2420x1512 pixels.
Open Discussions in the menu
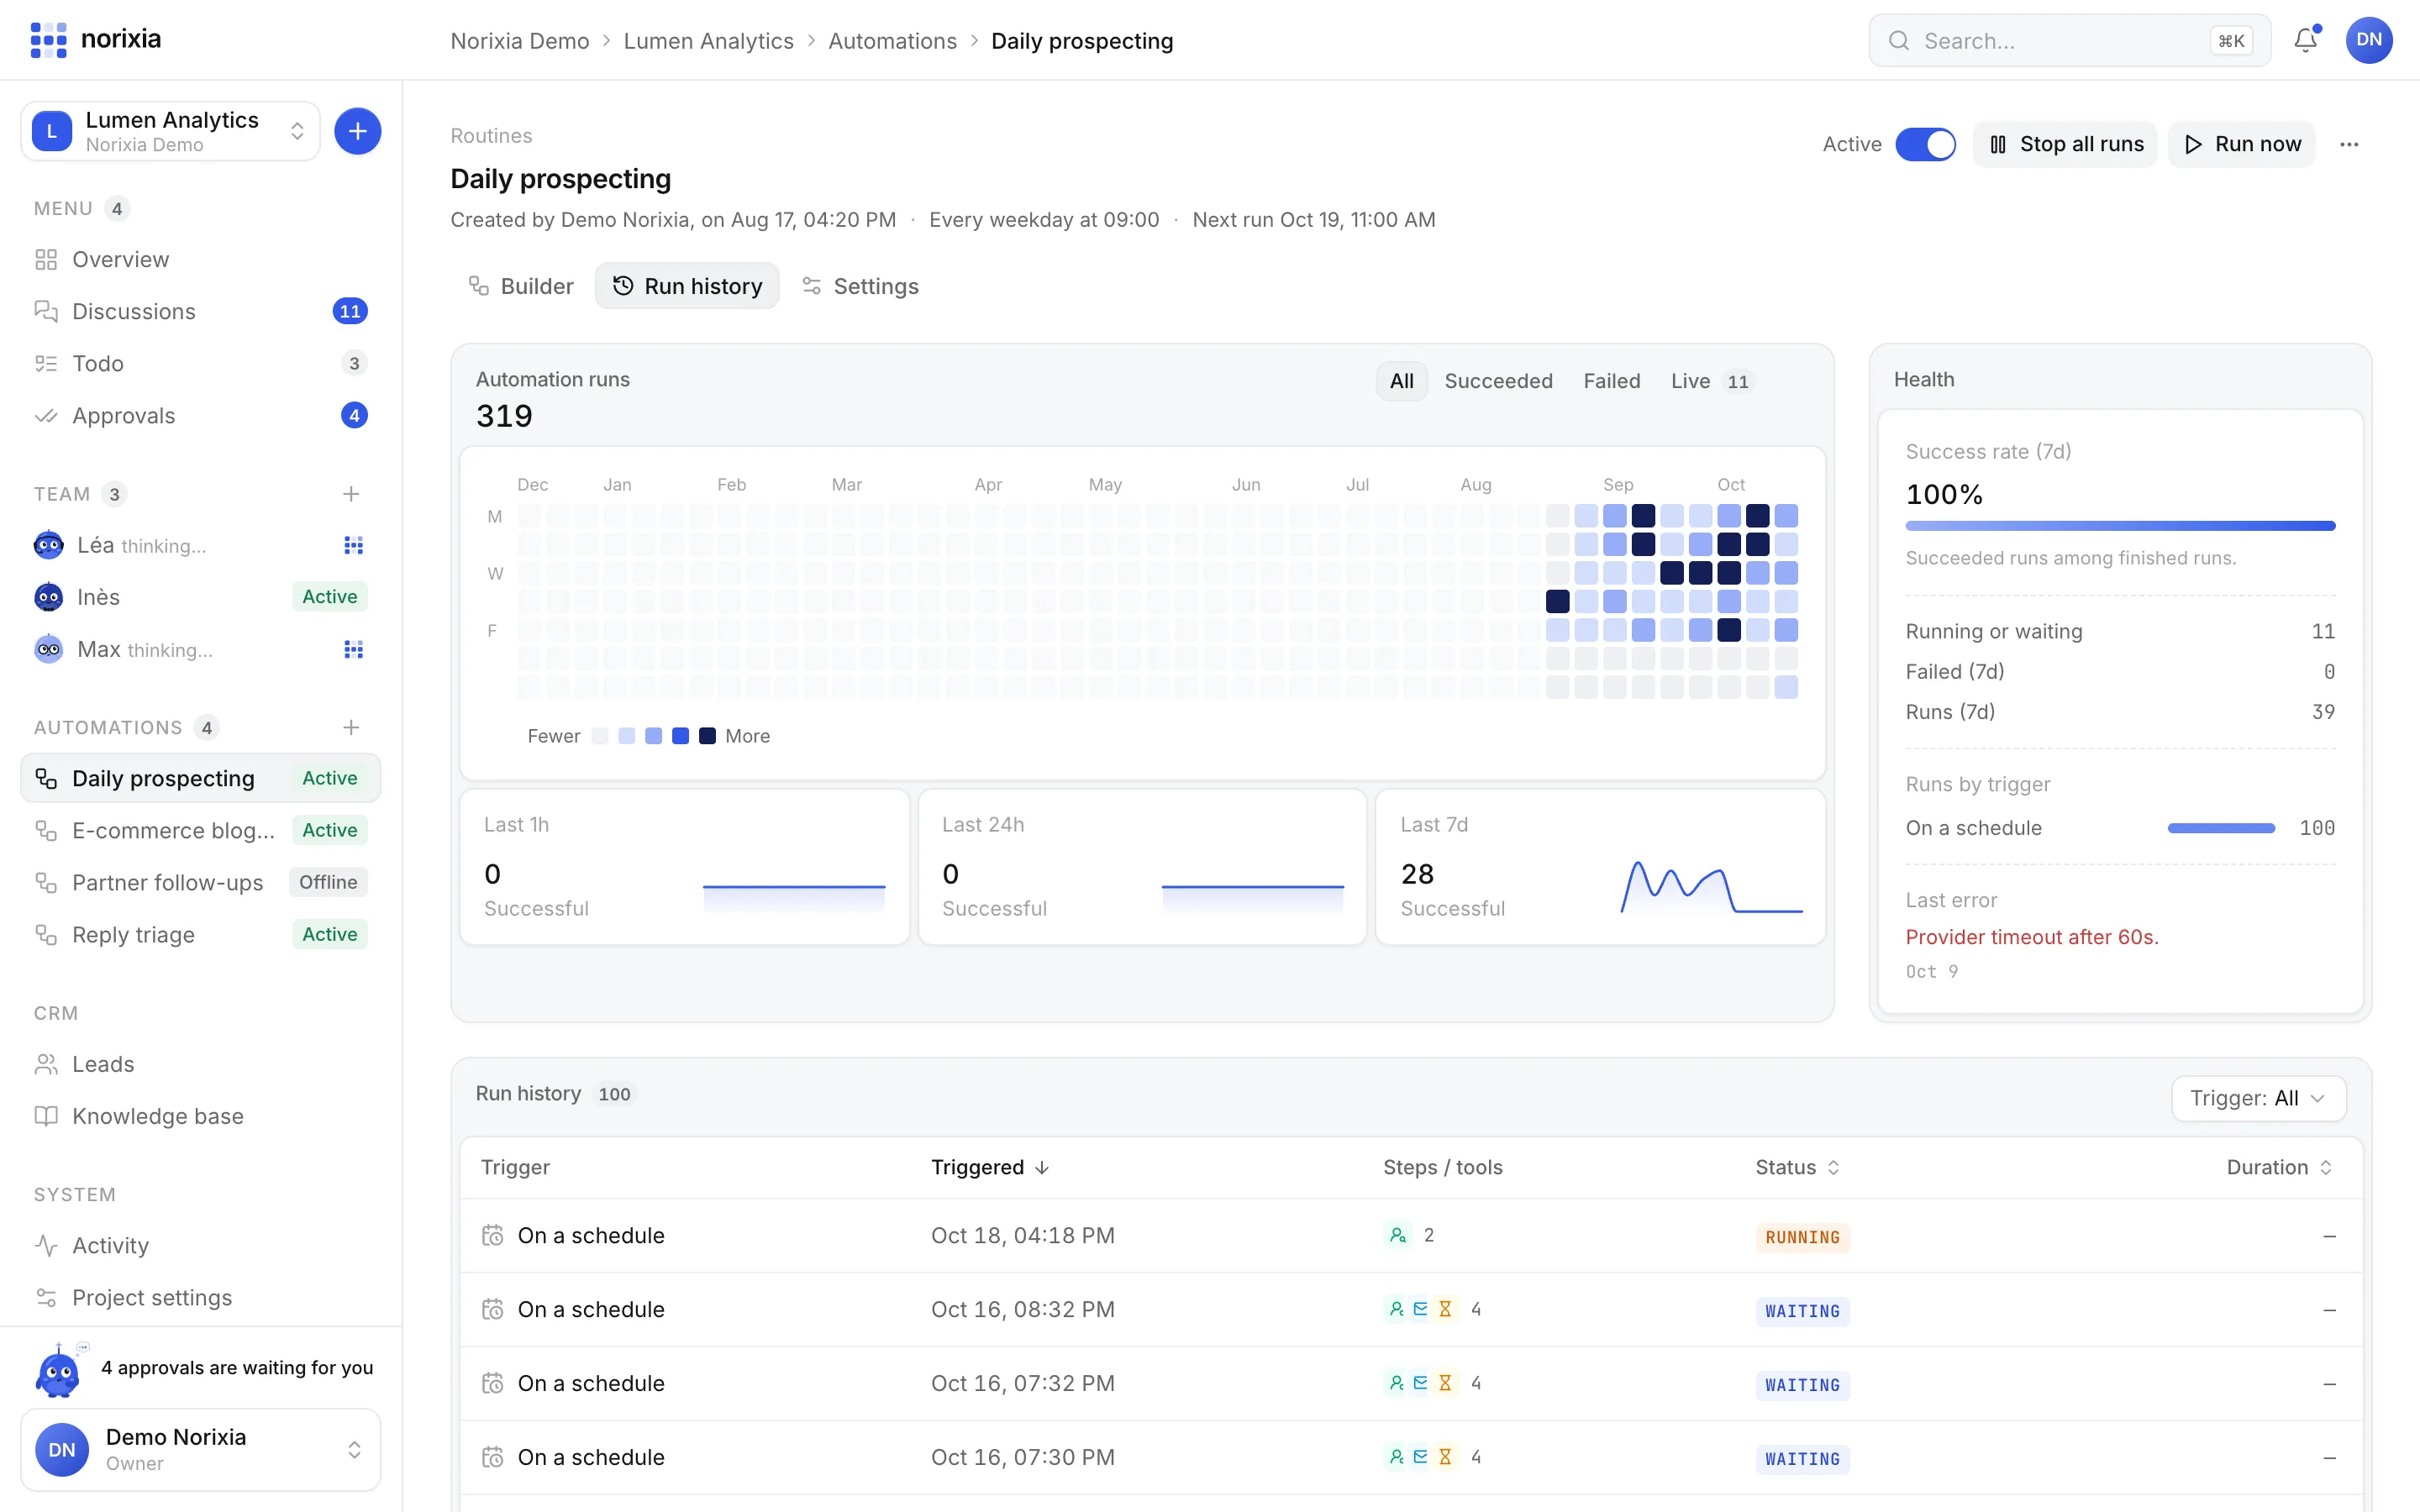pos(201,311)
